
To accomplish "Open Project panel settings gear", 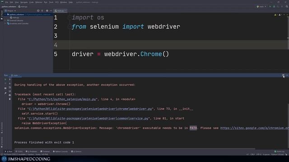I will 47,11.
